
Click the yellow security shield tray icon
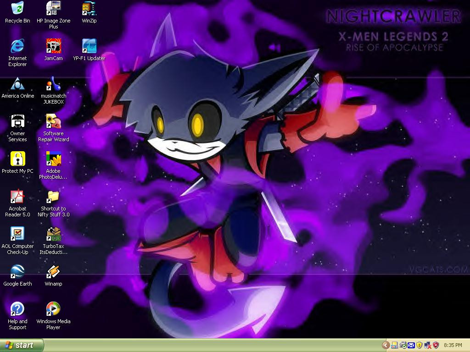click(x=419, y=346)
